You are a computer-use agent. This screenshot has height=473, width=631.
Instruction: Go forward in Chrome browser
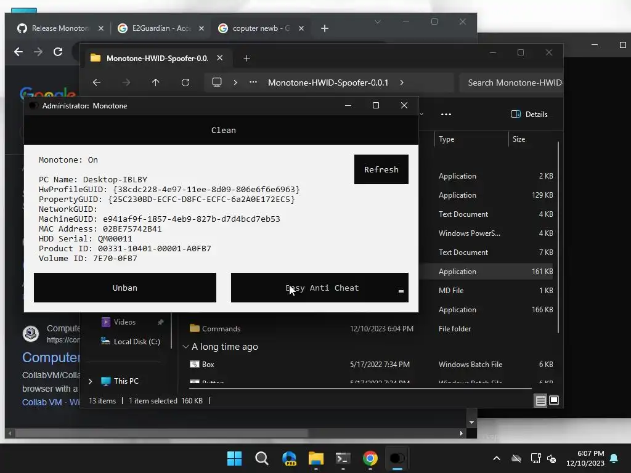coord(38,52)
